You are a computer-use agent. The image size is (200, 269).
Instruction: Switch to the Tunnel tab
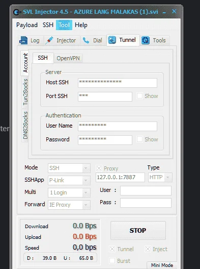(x=123, y=40)
